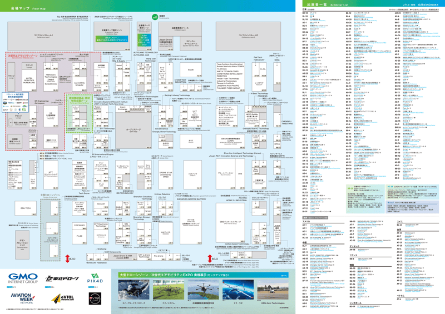
Task: Select the NTT コミュニケーションズ booth
Action: tap(51, 175)
